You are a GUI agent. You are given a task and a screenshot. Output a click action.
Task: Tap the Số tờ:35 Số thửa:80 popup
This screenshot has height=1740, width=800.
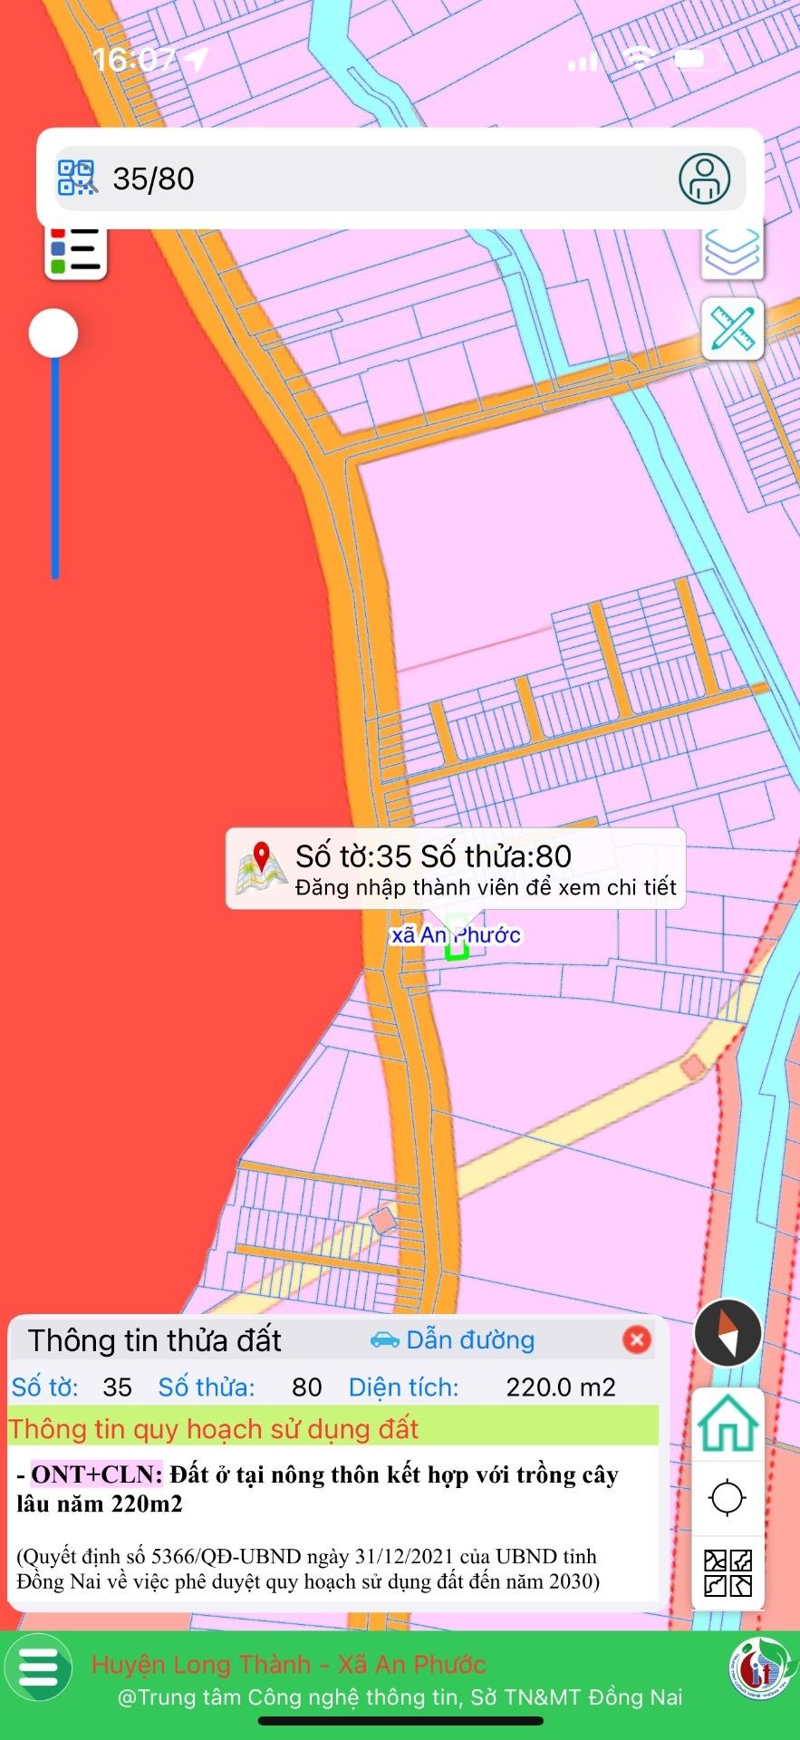click(433, 855)
